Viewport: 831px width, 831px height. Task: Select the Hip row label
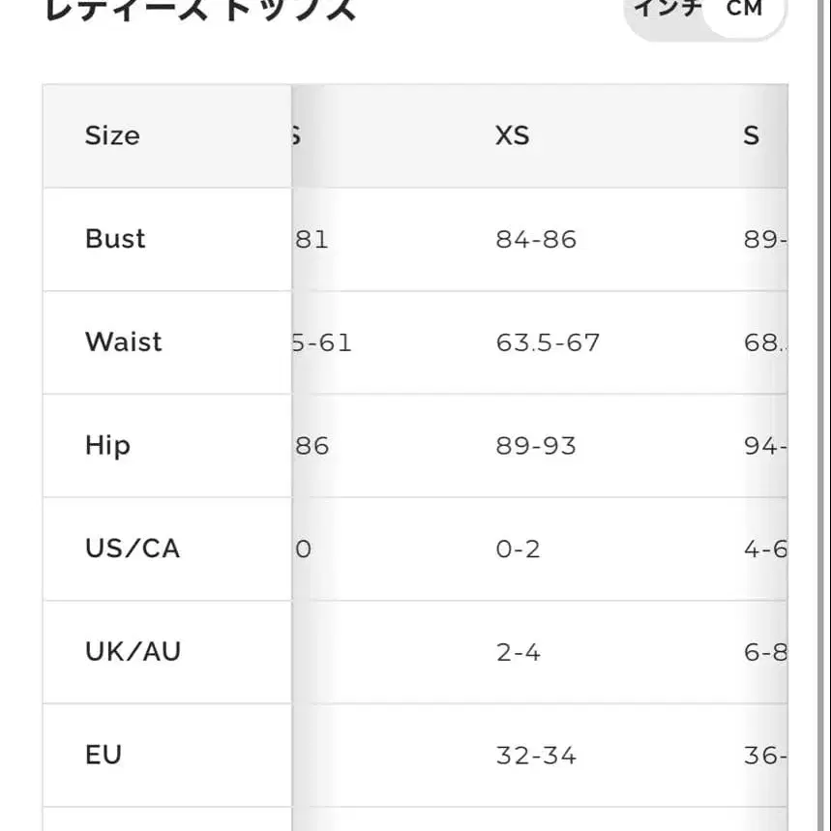107,446
